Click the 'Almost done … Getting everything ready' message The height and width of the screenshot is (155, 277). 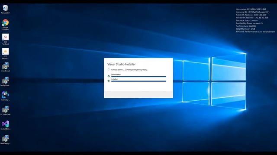[129, 70]
